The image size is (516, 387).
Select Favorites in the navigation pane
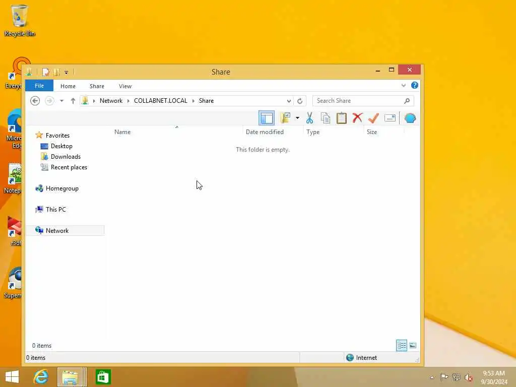(57, 135)
